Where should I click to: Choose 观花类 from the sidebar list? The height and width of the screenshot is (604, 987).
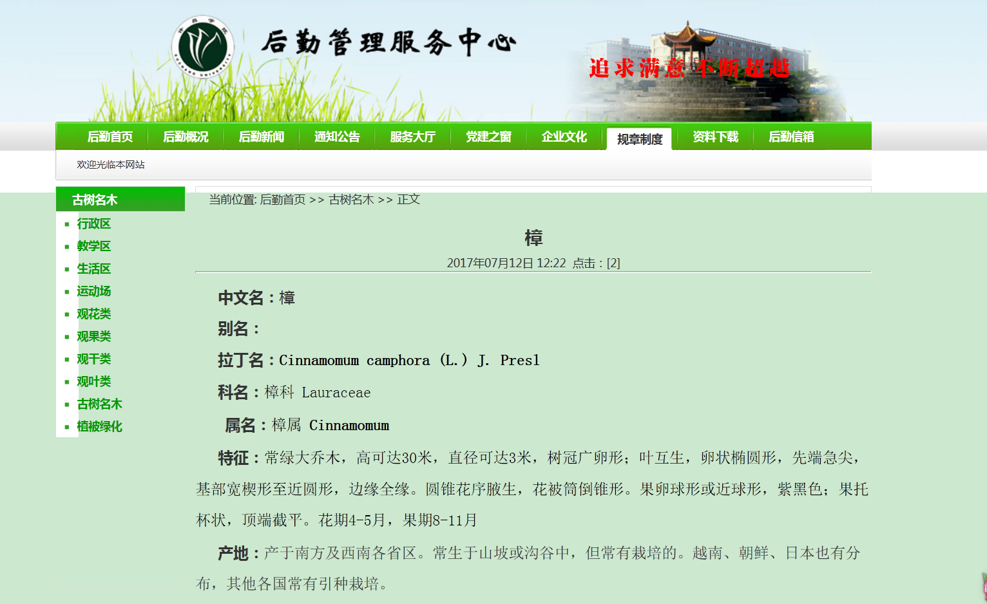(94, 314)
